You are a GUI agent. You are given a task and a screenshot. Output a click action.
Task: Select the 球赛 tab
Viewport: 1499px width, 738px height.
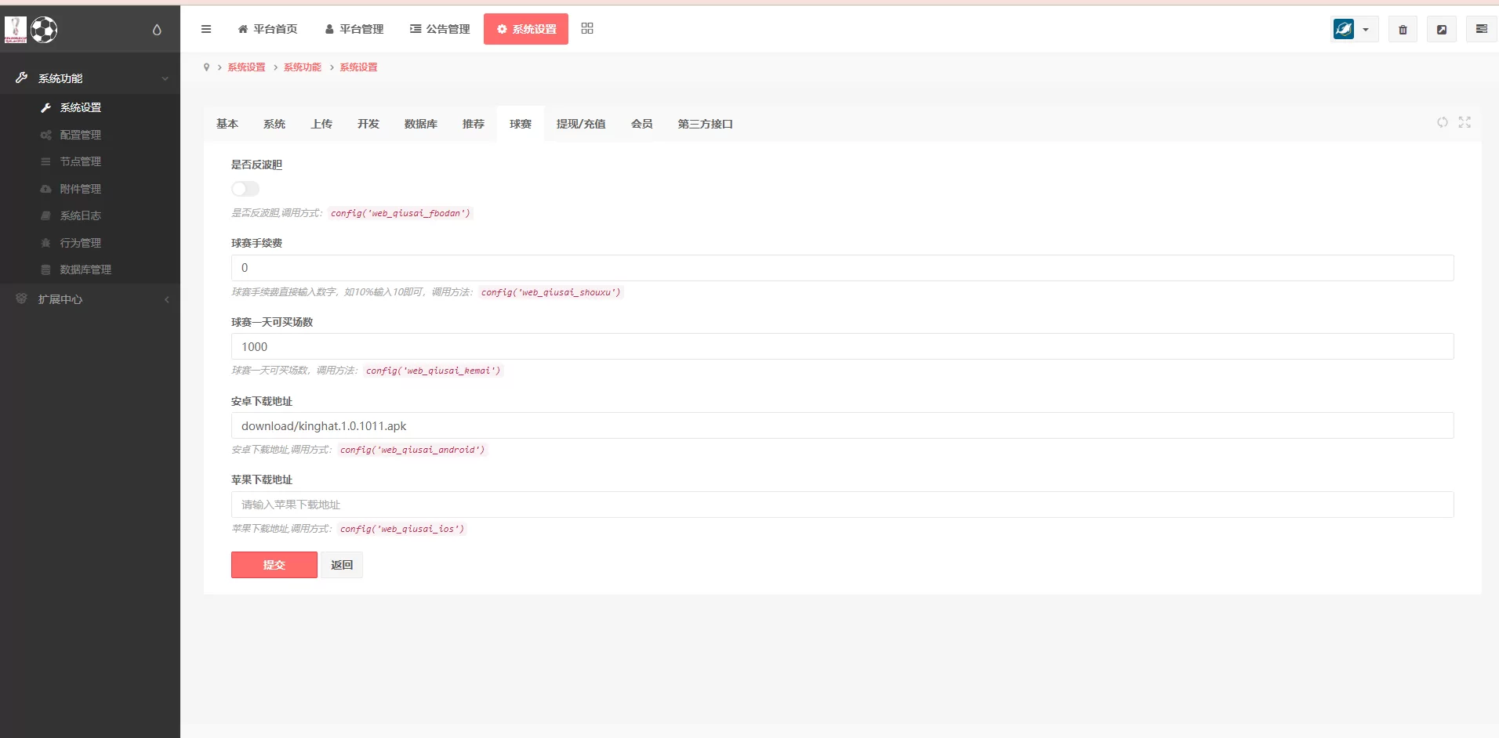tap(521, 124)
